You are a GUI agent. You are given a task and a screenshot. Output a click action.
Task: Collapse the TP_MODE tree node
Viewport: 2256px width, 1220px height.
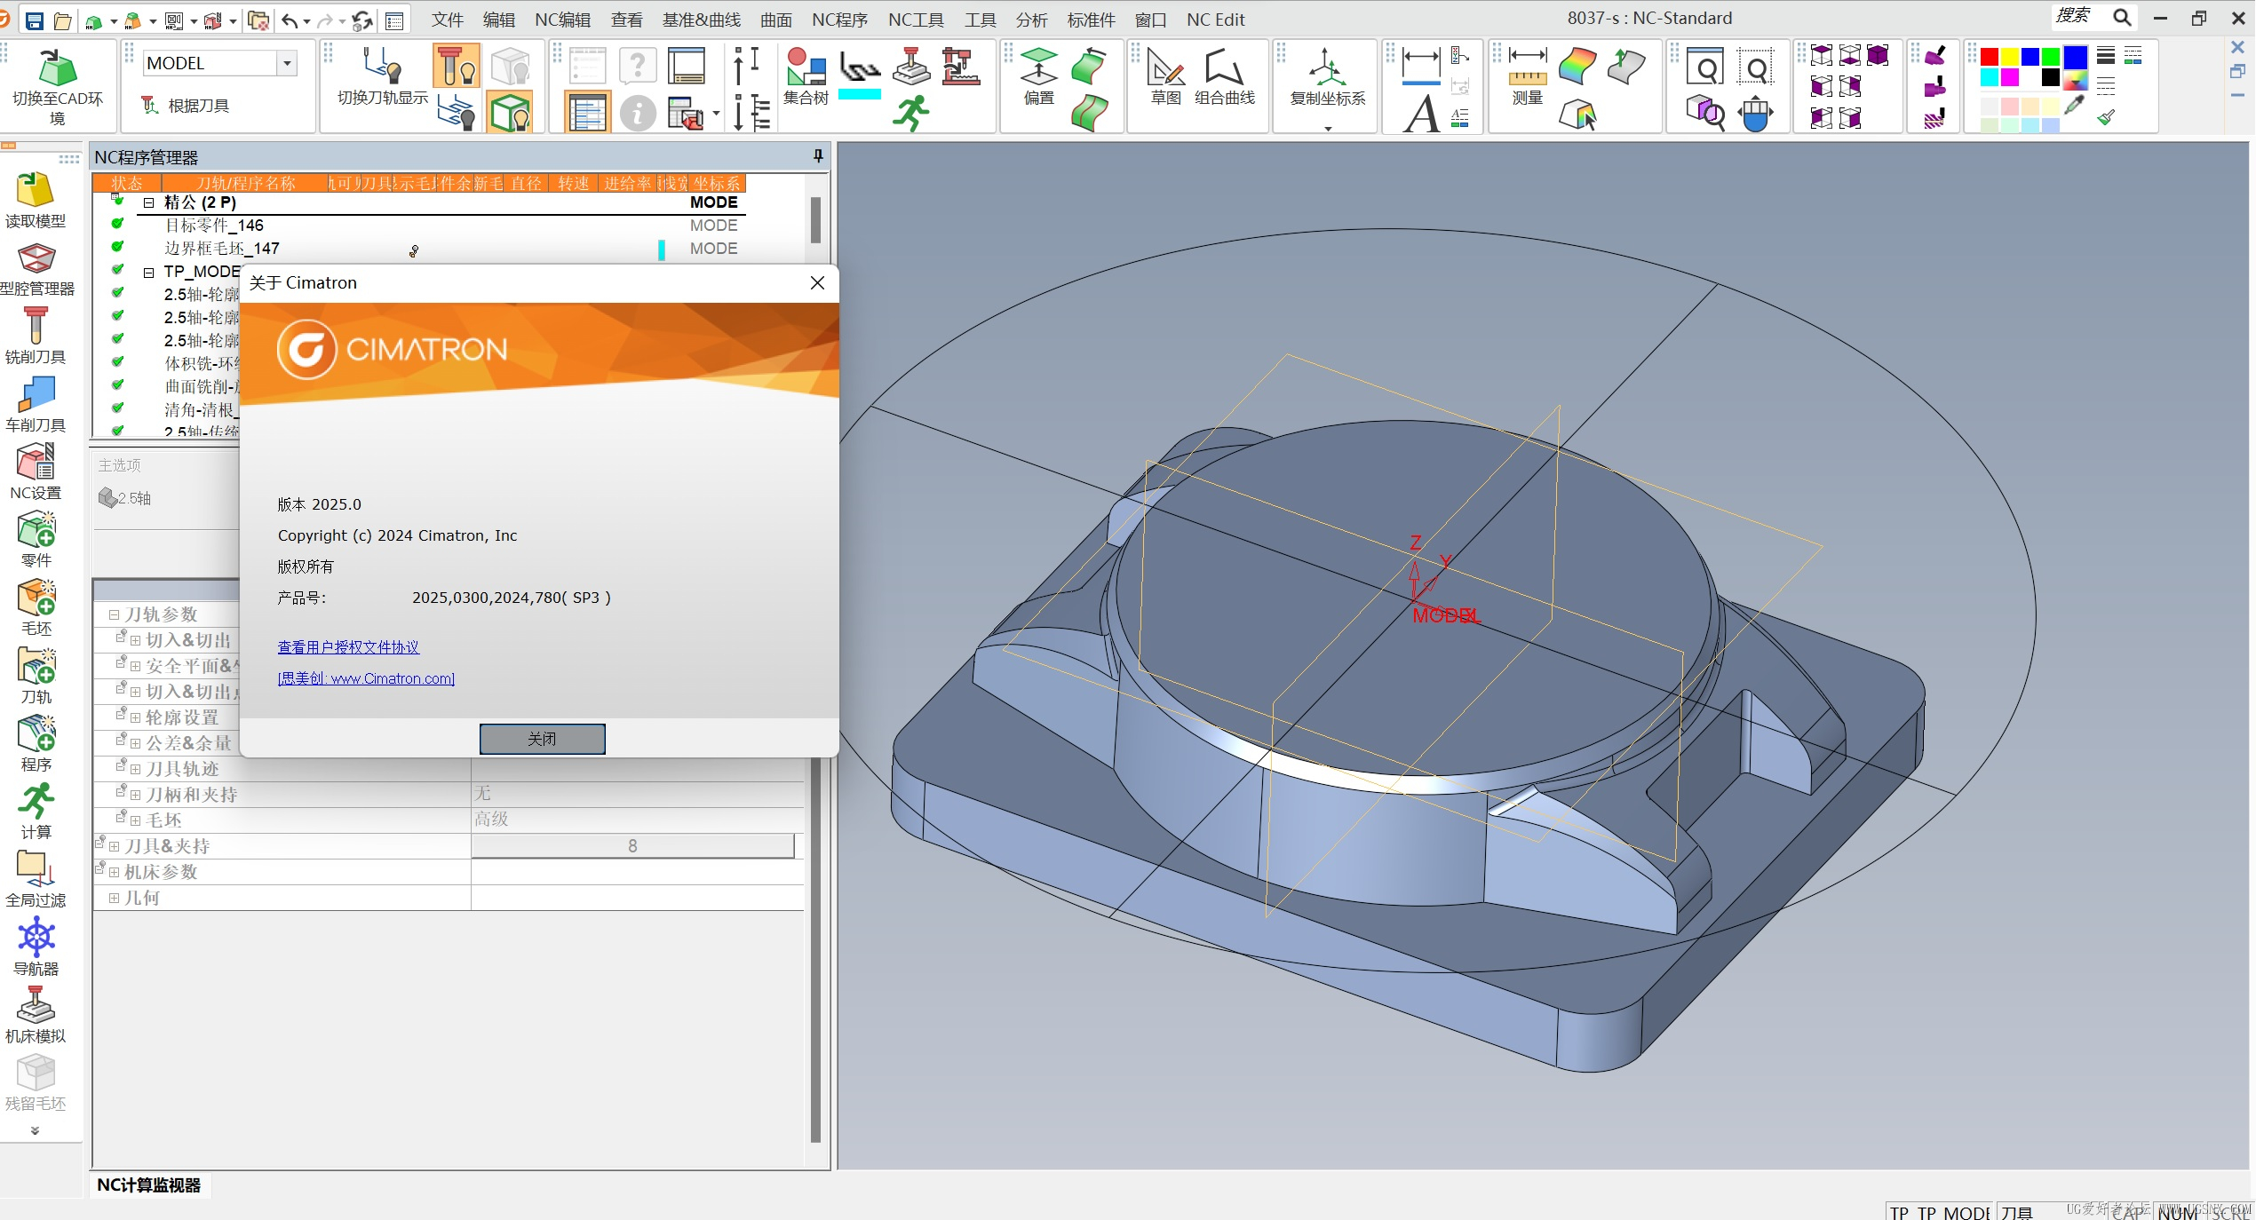click(148, 272)
